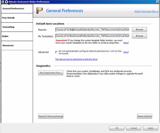Viewport: 160px width, 133px height.
Task: Click the 'Diagnostics' section heading
Action: pos(43,66)
